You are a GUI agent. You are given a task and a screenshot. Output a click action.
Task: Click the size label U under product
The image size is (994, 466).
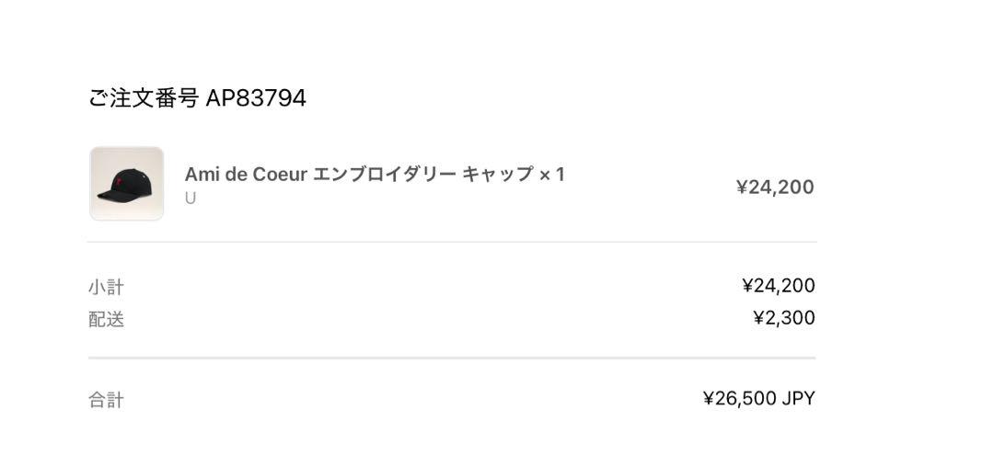point(191,199)
